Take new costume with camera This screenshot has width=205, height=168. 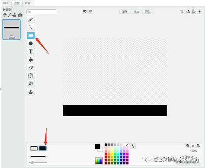[x=20, y=15]
